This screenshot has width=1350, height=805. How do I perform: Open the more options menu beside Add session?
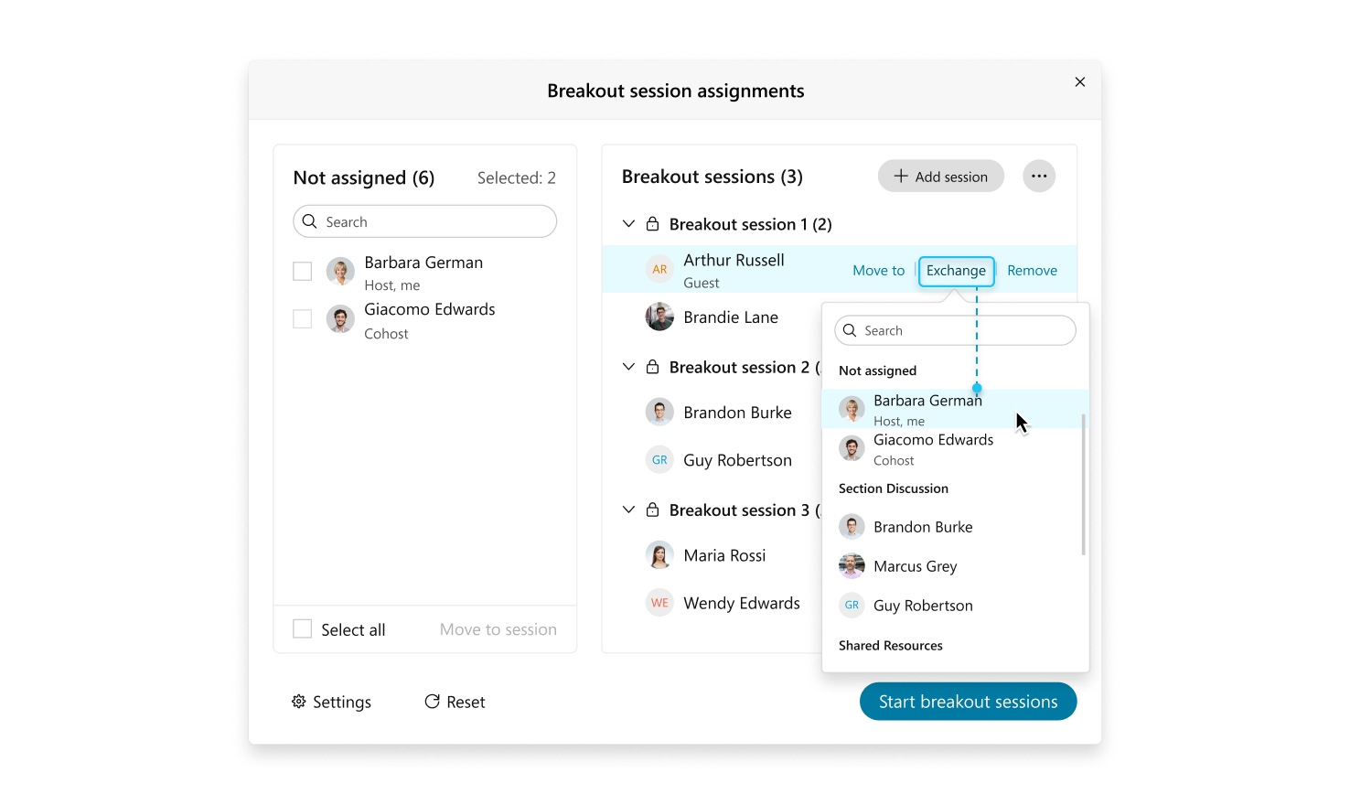coord(1039,176)
